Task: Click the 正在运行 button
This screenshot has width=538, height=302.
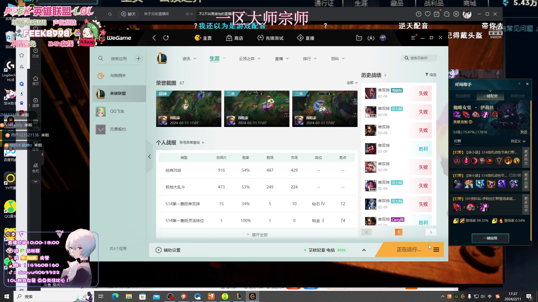Action: pyautogui.click(x=409, y=249)
